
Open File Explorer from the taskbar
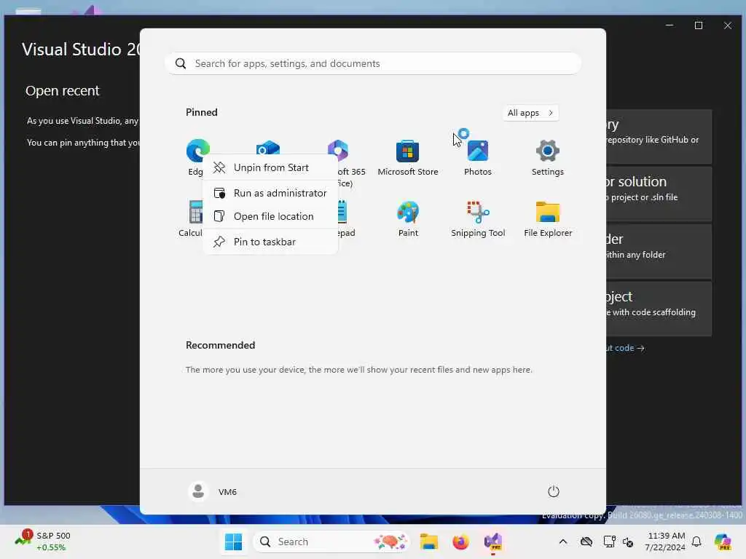coord(428,542)
